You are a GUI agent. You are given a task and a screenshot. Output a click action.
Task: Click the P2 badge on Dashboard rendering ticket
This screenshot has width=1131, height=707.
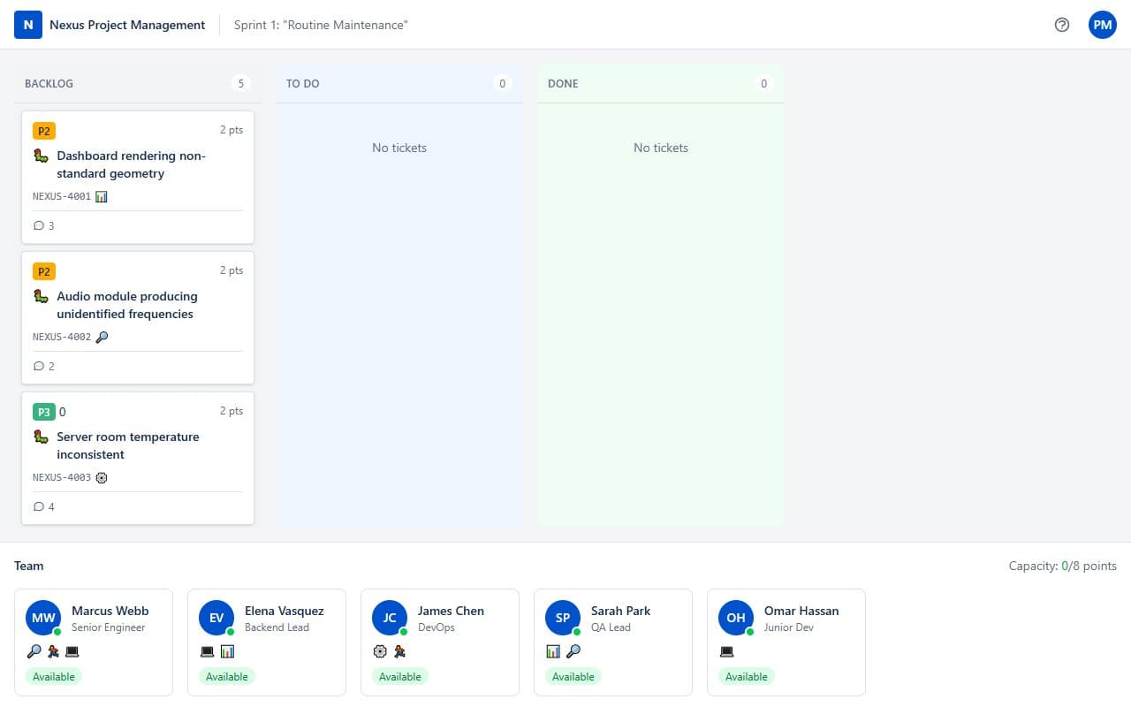[x=44, y=131]
